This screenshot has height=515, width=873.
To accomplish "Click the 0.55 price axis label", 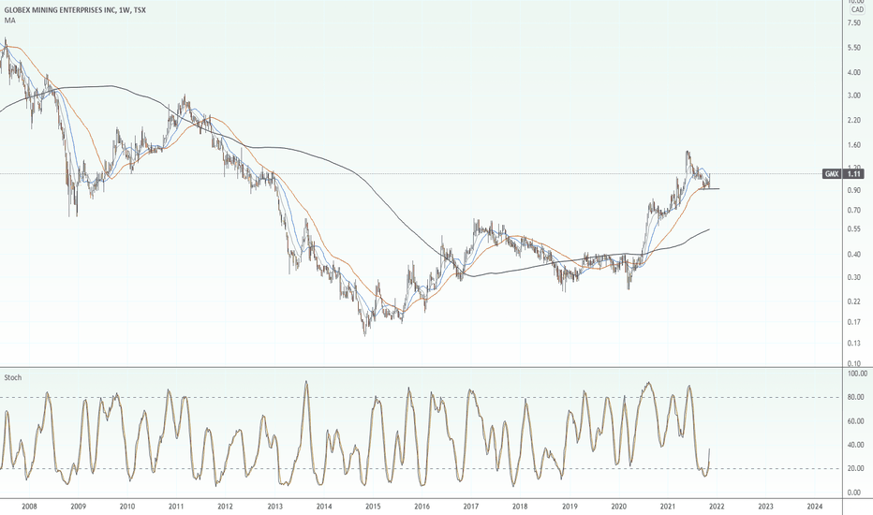I will coord(853,228).
